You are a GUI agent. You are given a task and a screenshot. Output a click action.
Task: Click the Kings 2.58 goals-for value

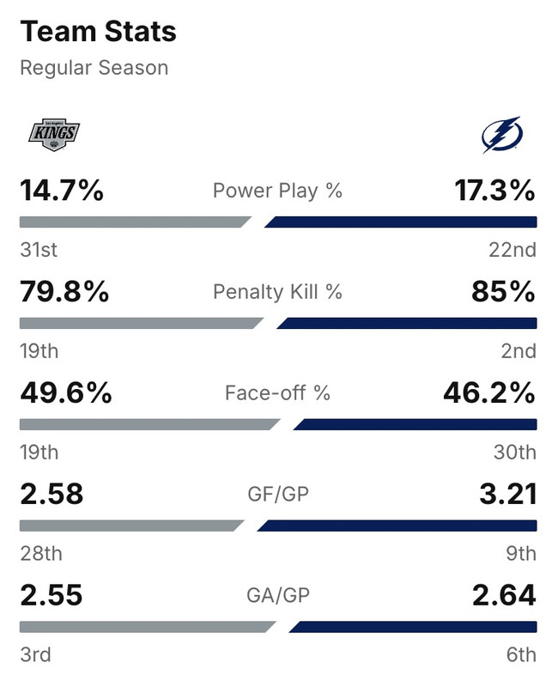(x=52, y=494)
